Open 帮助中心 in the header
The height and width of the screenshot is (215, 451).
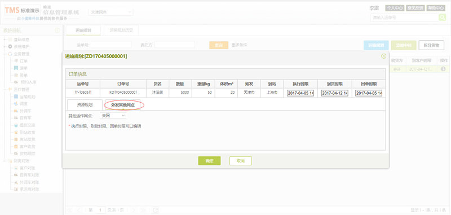(x=436, y=8)
